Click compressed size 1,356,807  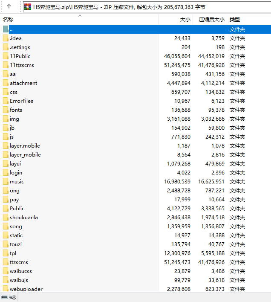tap(213, 226)
